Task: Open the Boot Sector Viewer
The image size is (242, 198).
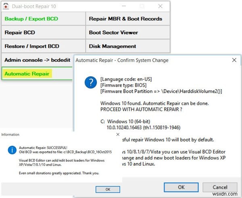Action: (x=128, y=32)
